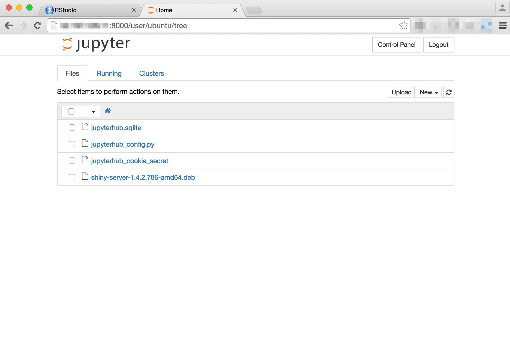510x353 pixels.
Task: Check the box next to jupyterhub_config.py
Action: [x=72, y=144]
